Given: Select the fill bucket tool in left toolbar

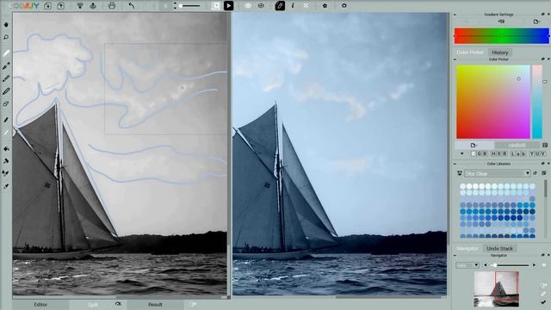Looking at the screenshot, I should tap(6, 149).
